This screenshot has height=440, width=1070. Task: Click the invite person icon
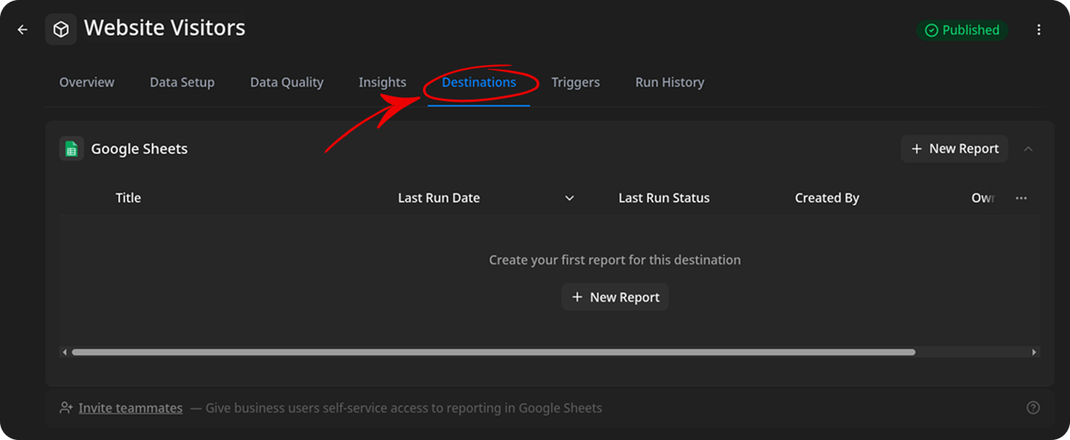(67, 408)
